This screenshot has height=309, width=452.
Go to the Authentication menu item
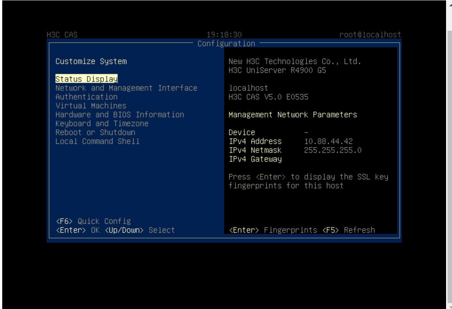[x=87, y=97]
